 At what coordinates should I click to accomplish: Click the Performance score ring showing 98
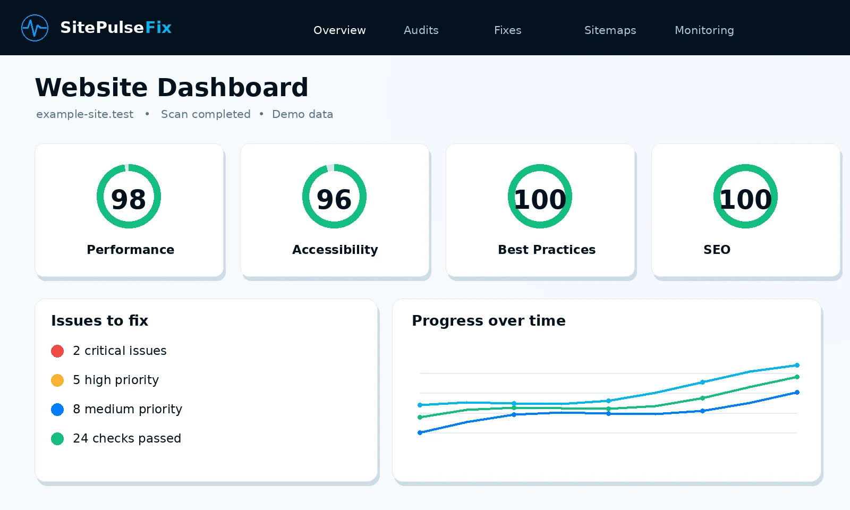[129, 197]
